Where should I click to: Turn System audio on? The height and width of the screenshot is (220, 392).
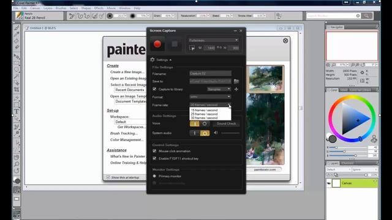point(195,133)
